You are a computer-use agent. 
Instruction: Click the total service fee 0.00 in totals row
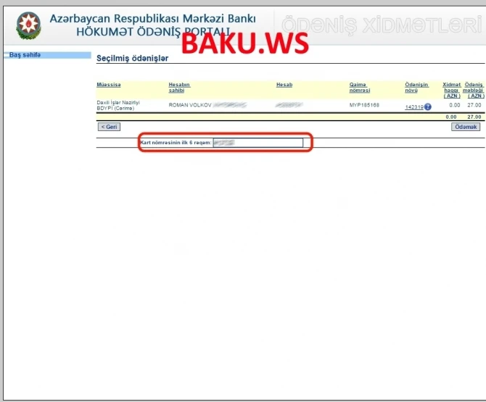(x=451, y=117)
